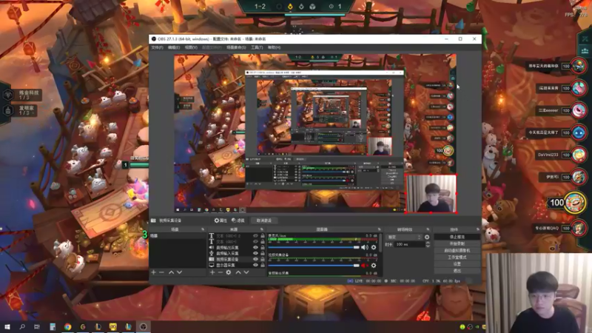Open microphone channel settings gear in mixer
This screenshot has width=592, height=333.
tap(374, 247)
